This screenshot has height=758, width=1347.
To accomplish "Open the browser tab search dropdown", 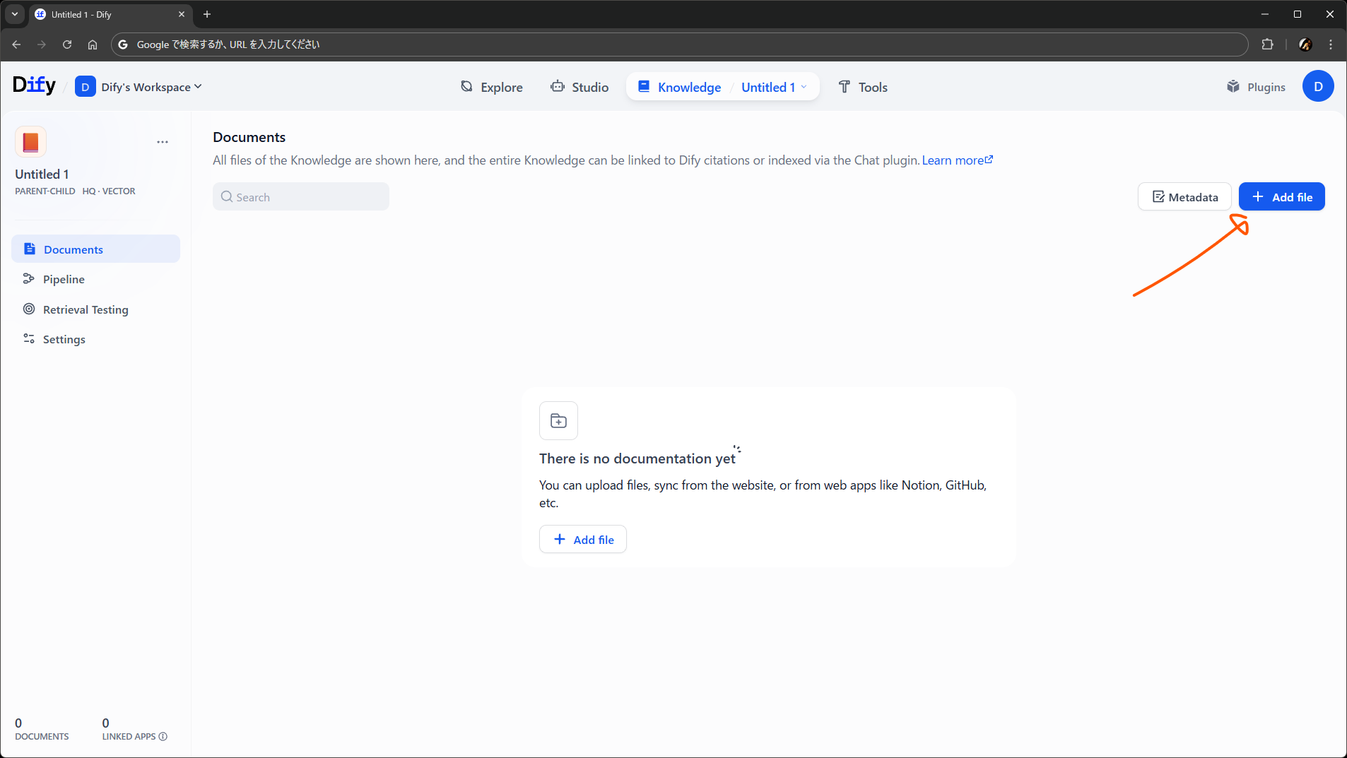I will pos(15,14).
